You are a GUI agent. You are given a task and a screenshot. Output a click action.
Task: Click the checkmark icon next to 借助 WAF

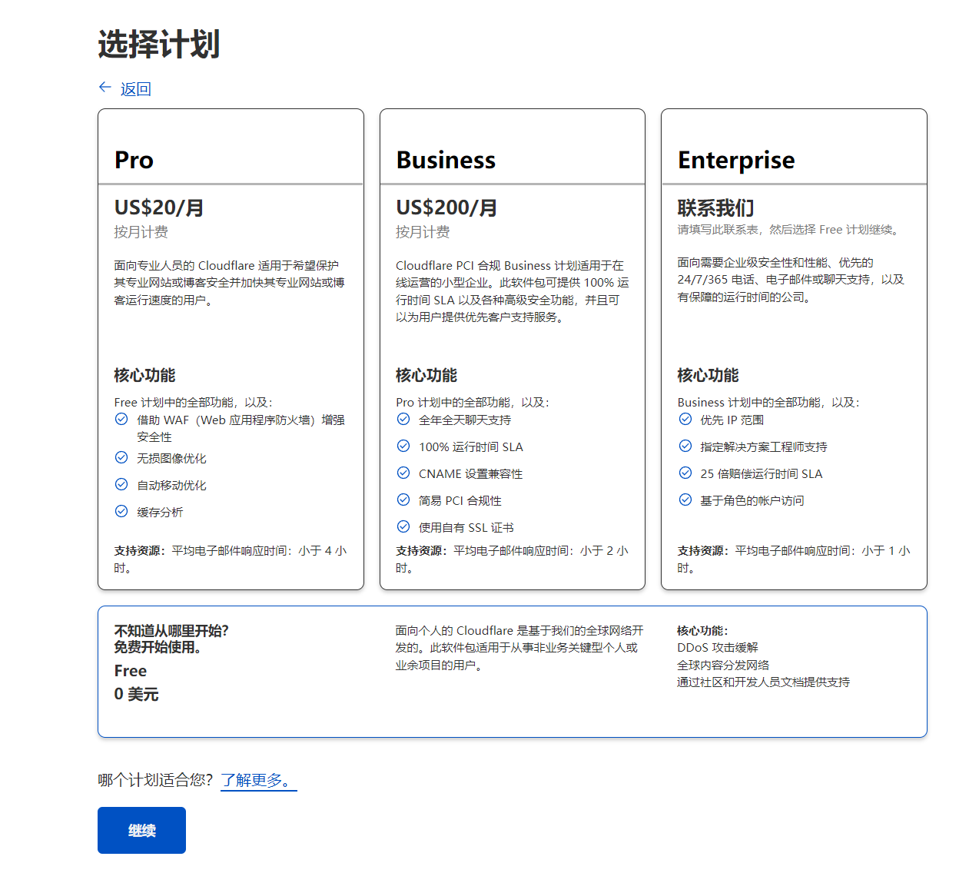point(121,419)
